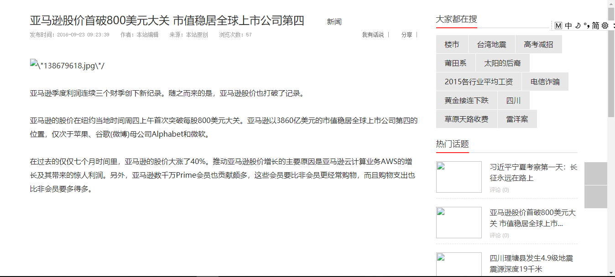Select the 草原天路收费 search tag
The width and height of the screenshot is (615, 277).
tap(466, 119)
